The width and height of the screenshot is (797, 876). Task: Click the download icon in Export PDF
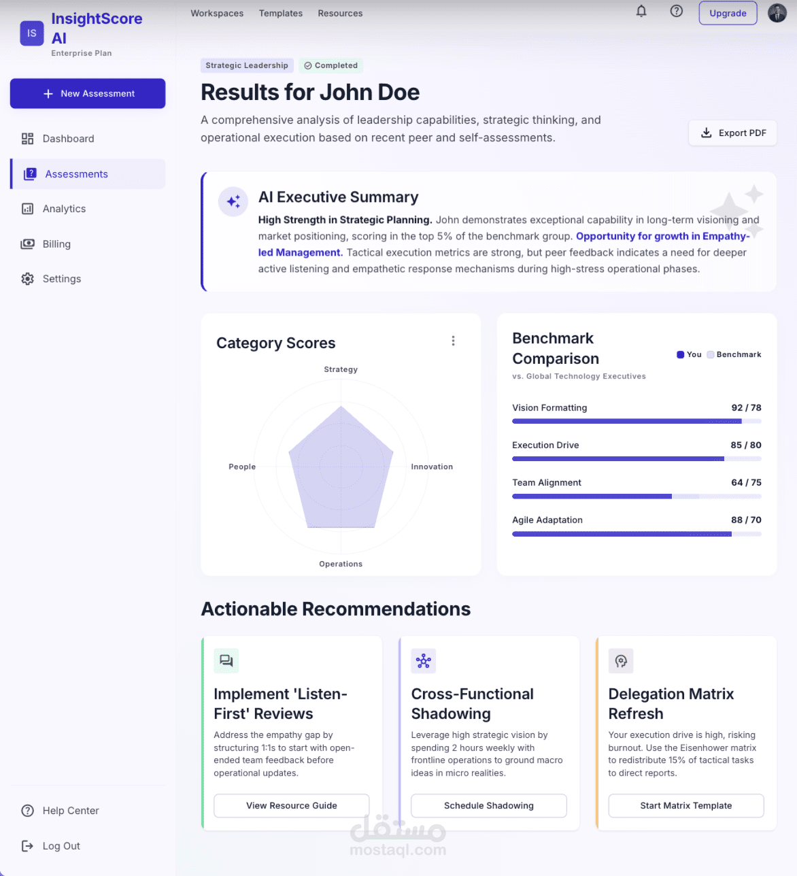pos(707,133)
